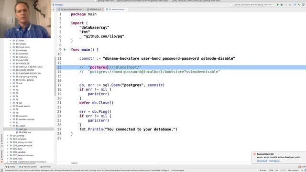
Task: Expand the 77-web-server folder
Action: tap(11, 106)
